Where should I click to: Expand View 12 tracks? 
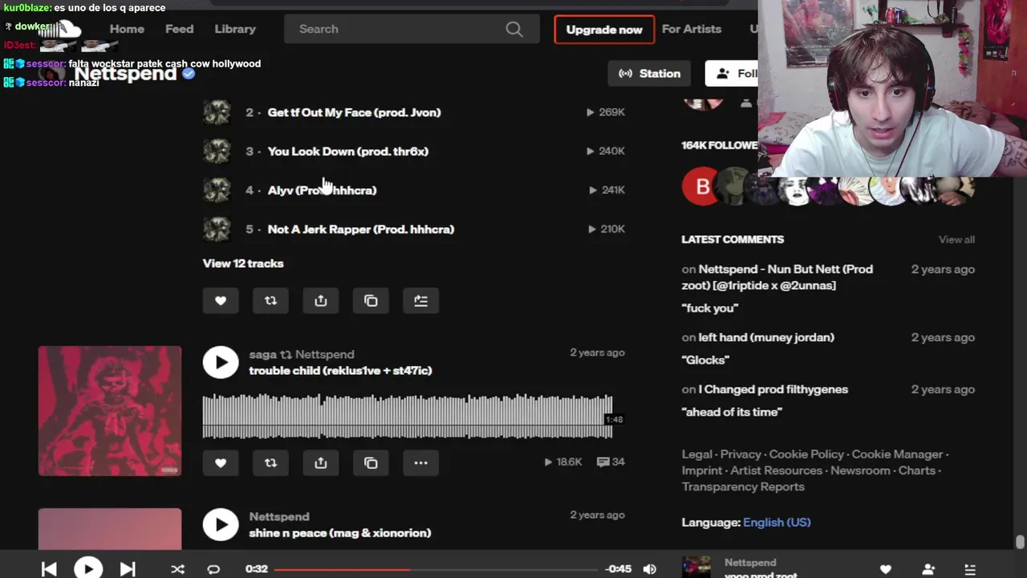pyautogui.click(x=243, y=263)
